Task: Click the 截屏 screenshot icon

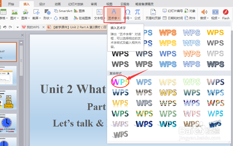Action: point(36,12)
